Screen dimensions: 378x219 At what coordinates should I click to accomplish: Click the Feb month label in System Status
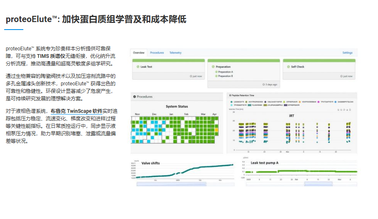[x=186, y=114]
